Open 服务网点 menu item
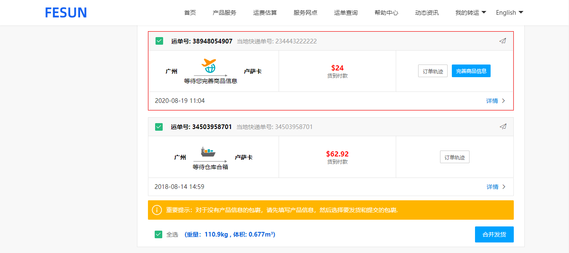 click(306, 13)
